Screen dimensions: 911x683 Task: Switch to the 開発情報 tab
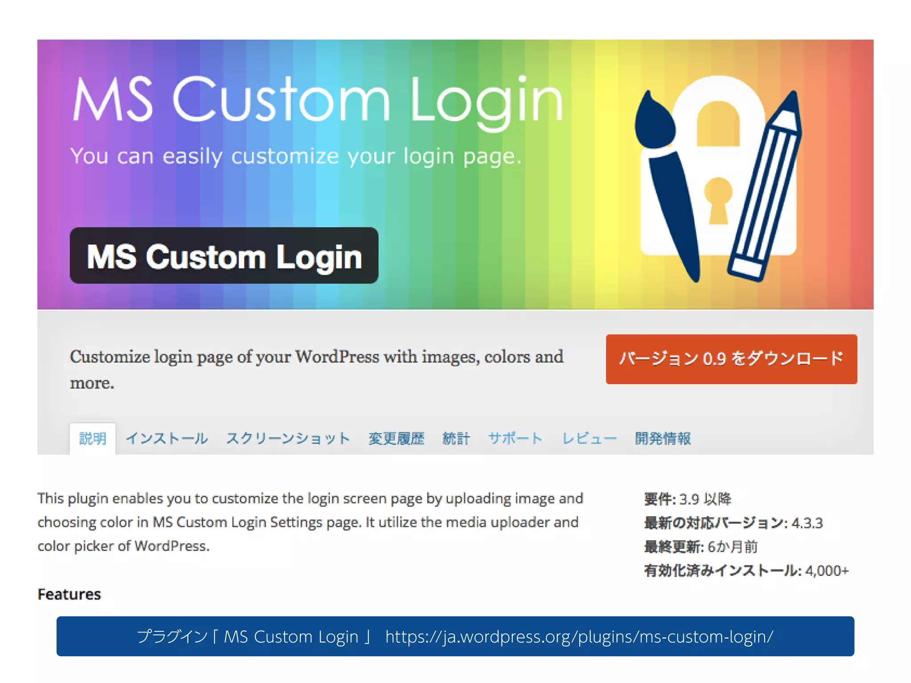pos(663,438)
